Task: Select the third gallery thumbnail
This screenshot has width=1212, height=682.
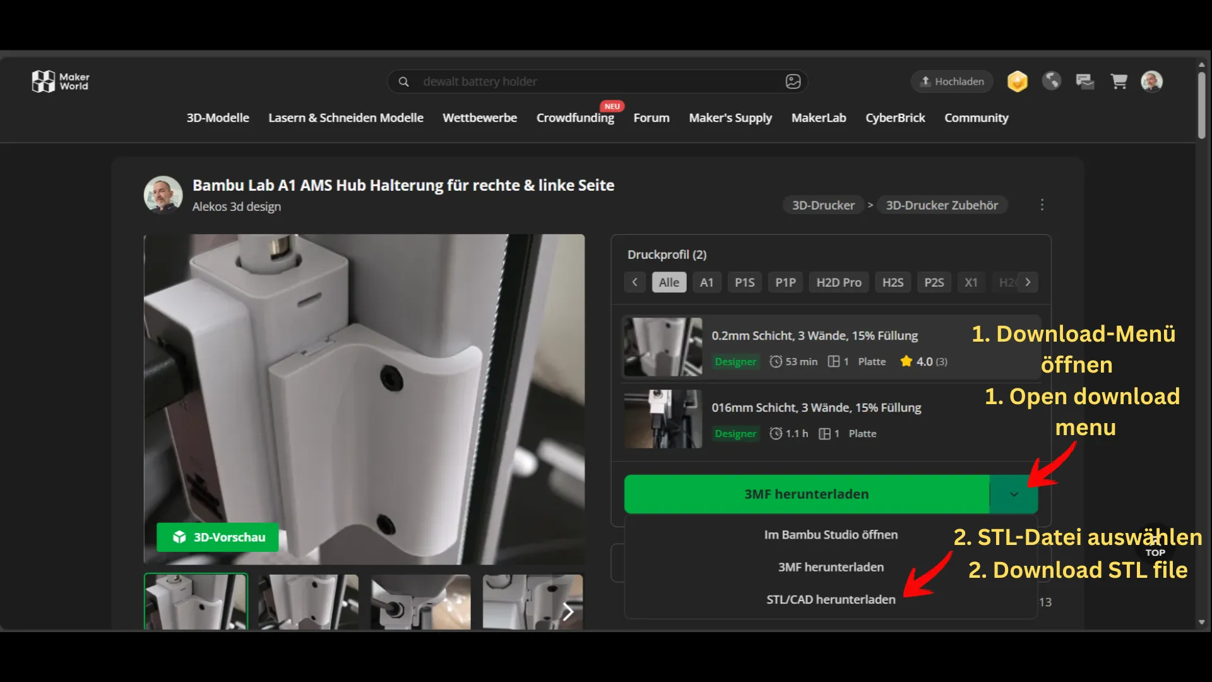Action: [x=420, y=601]
